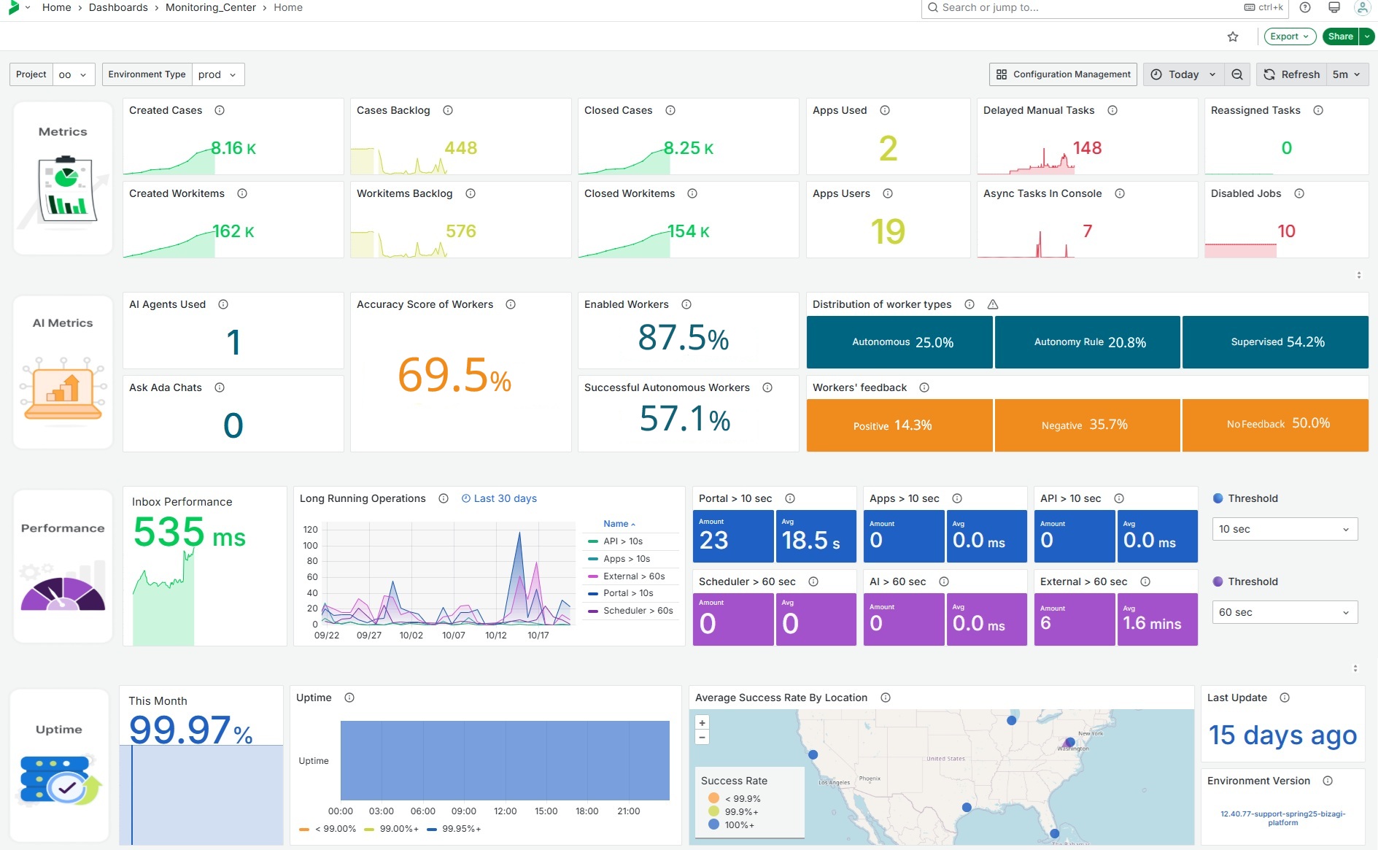
Task: Toggle the API > 10s series legend
Action: coord(622,541)
